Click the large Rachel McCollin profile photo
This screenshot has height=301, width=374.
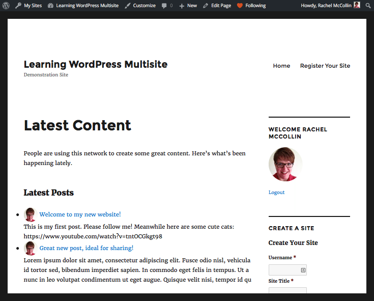(285, 164)
